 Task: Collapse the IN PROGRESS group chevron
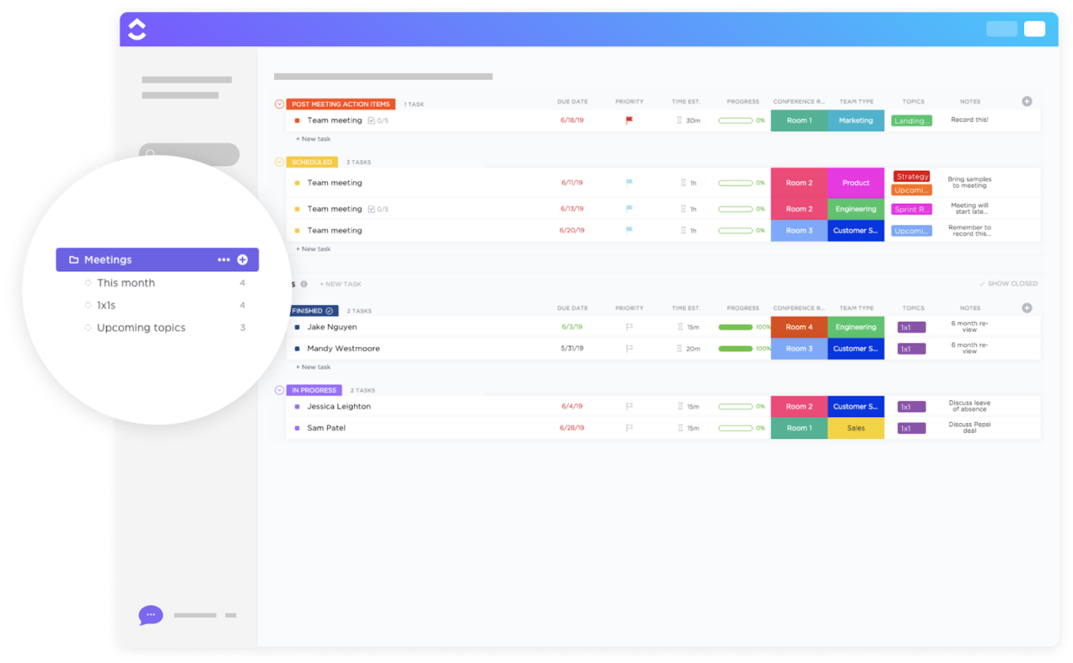279,390
